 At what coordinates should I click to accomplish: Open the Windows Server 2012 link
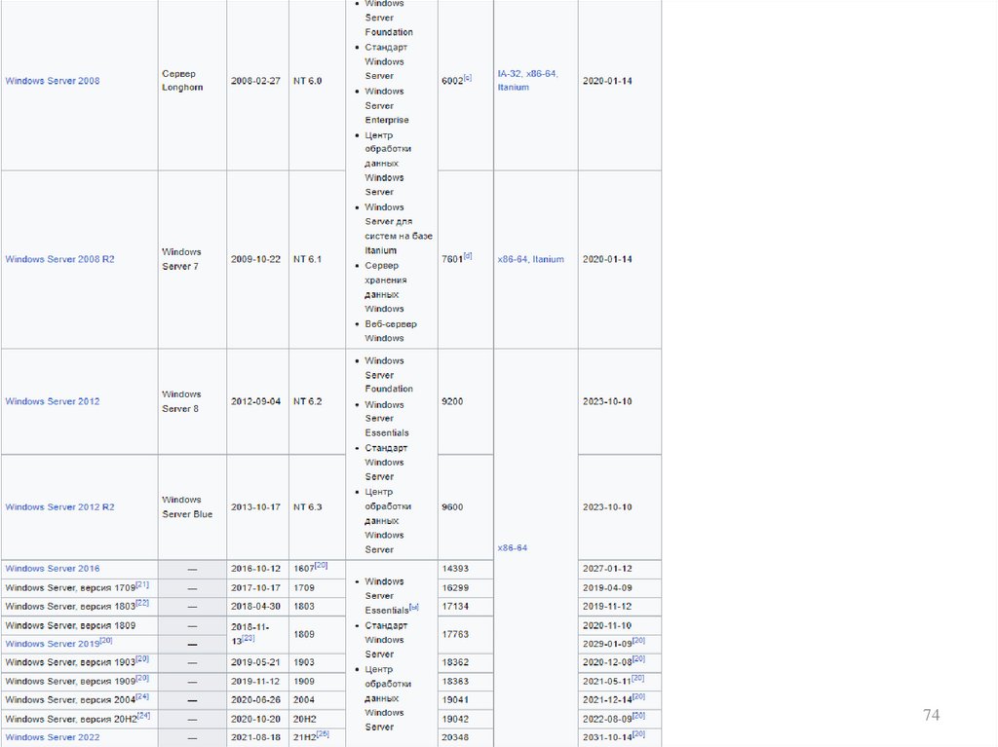(x=53, y=401)
